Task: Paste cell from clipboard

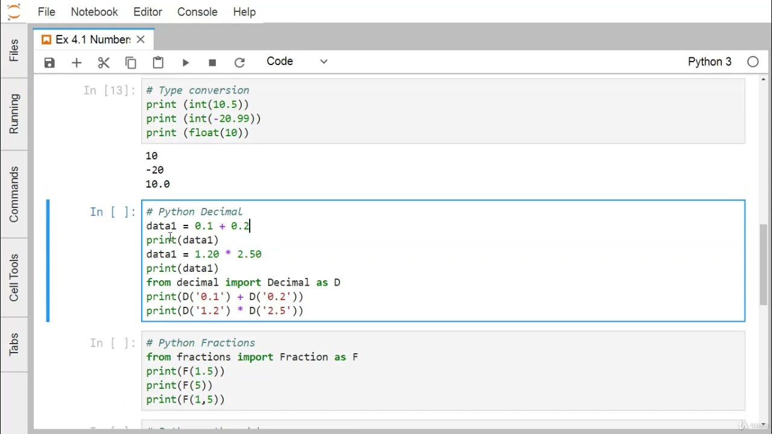Action: 158,63
